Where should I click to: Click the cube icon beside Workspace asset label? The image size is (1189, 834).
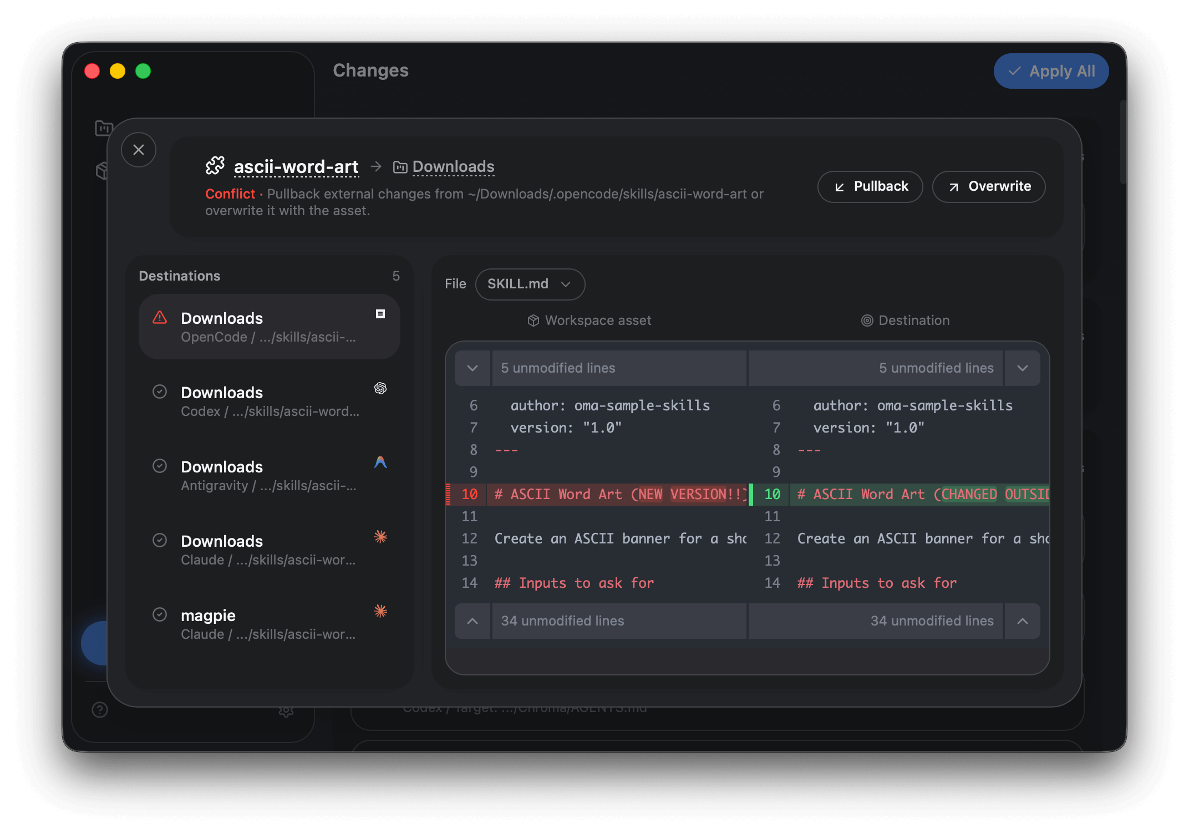coord(533,321)
